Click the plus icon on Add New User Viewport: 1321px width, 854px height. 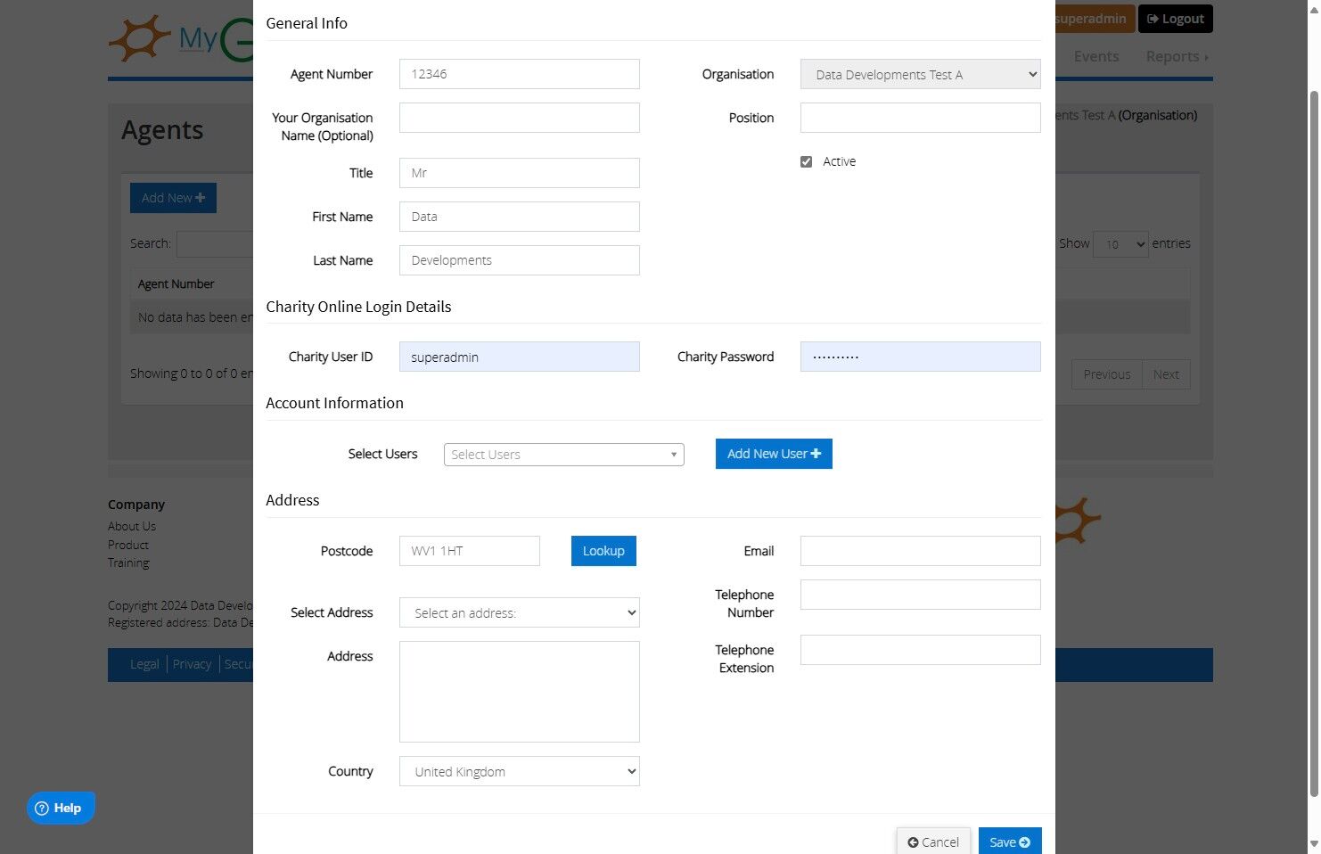pyautogui.click(x=816, y=454)
